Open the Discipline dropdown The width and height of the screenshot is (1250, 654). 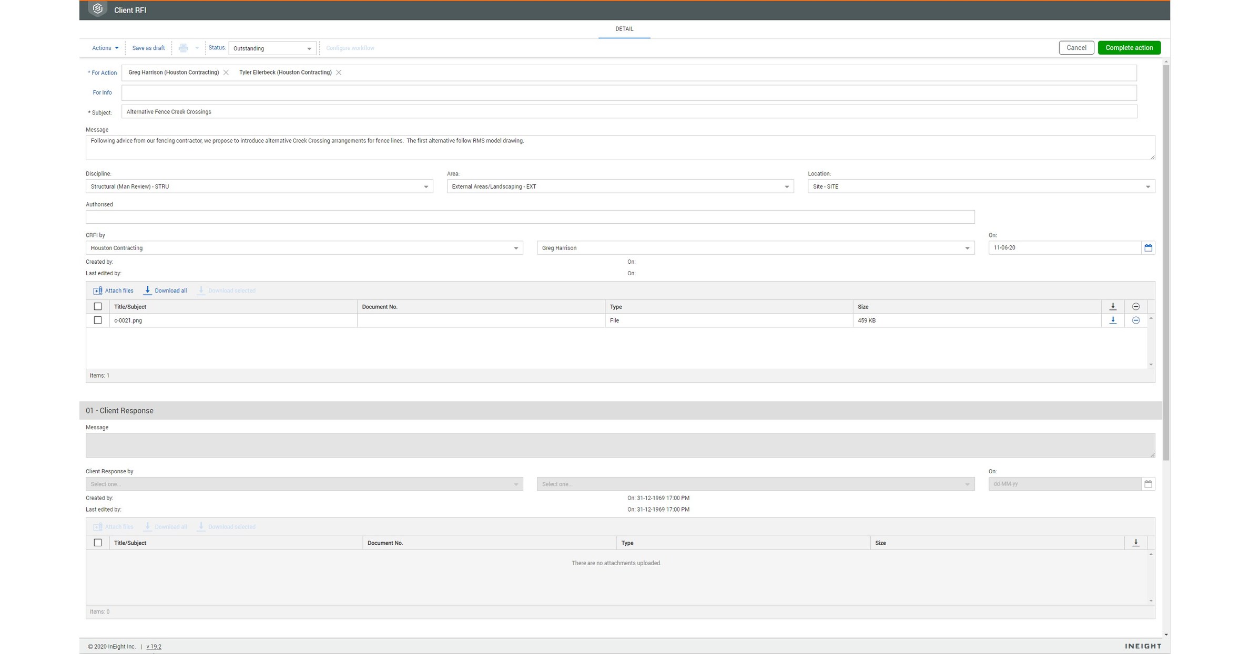tap(425, 186)
